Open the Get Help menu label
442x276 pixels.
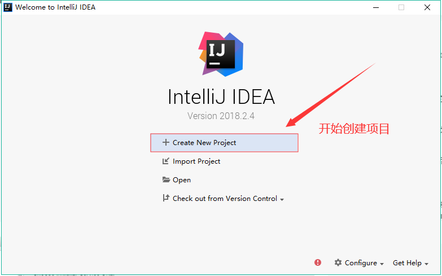(x=407, y=263)
